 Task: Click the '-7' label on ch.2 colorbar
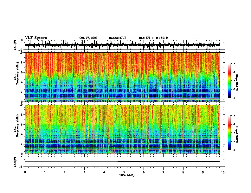[234, 150]
